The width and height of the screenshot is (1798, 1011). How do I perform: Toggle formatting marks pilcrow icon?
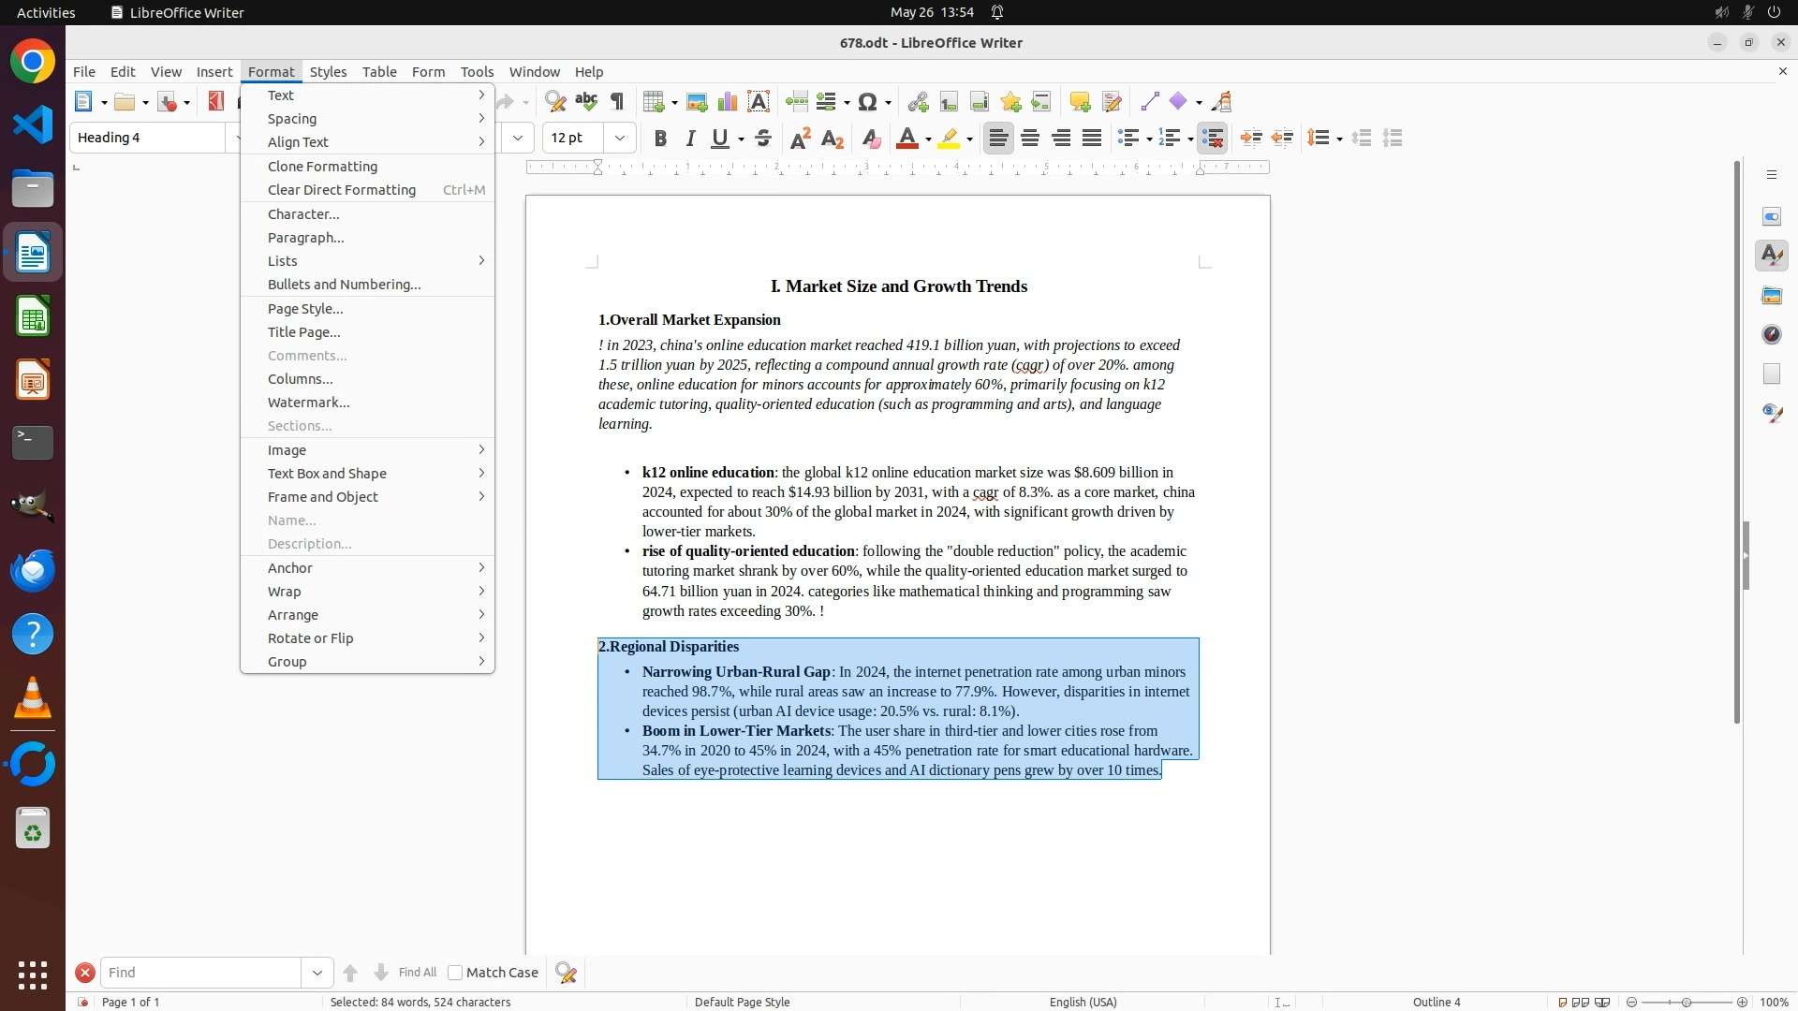[x=617, y=102]
